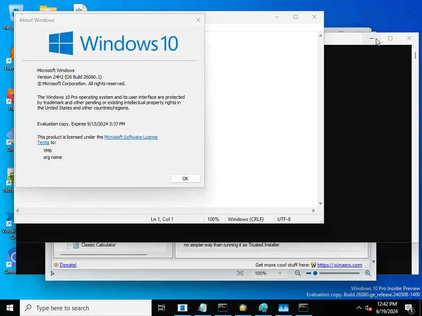
Task: Click the Notepad horizontal scroll left arrow
Action: tap(17, 211)
